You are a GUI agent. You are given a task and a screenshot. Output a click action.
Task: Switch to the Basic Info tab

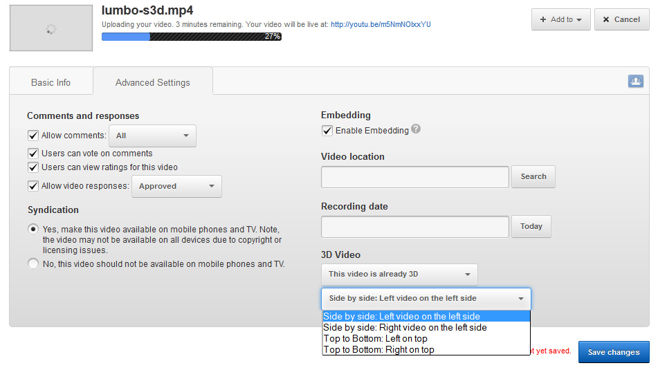click(51, 82)
